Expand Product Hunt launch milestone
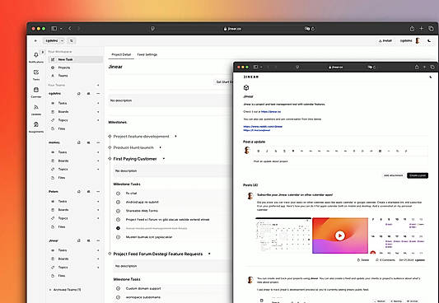This screenshot has width=439, height=303. 160,147
